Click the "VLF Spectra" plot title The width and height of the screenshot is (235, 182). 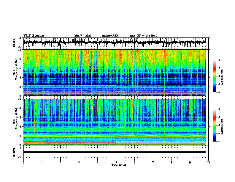click(x=34, y=36)
